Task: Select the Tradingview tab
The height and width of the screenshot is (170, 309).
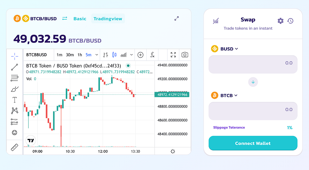Action: pyautogui.click(x=108, y=19)
